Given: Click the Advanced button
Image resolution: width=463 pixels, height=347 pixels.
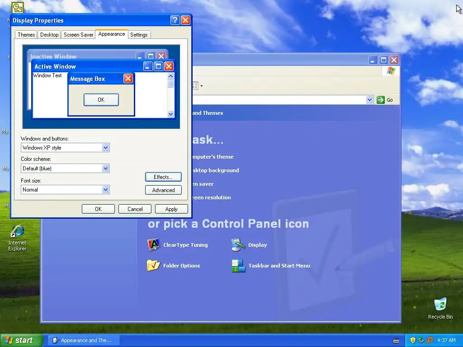Looking at the screenshot, I should [163, 190].
